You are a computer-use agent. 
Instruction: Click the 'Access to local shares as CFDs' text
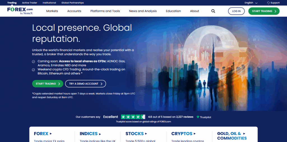point(83,61)
